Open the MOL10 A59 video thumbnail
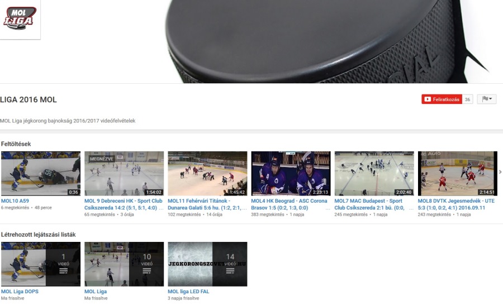Viewport: 503px width, 305px height. tap(41, 173)
